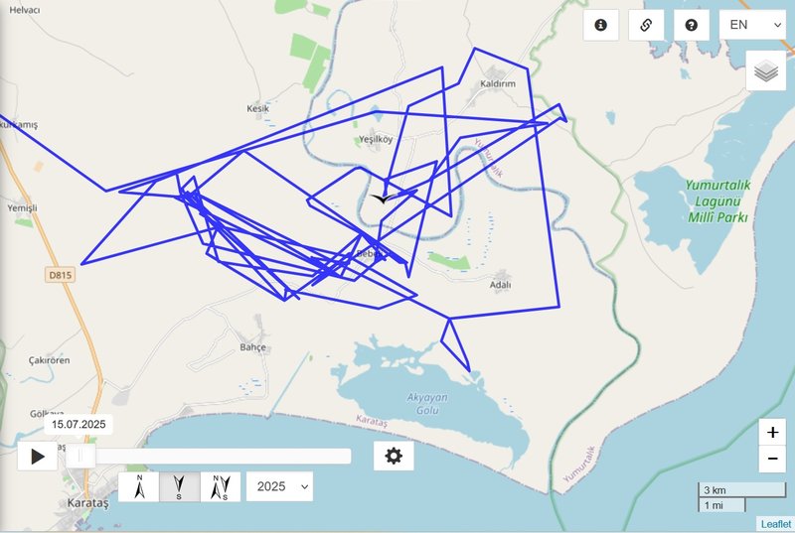
Task: Open the help question mark icon
Action: click(x=691, y=25)
